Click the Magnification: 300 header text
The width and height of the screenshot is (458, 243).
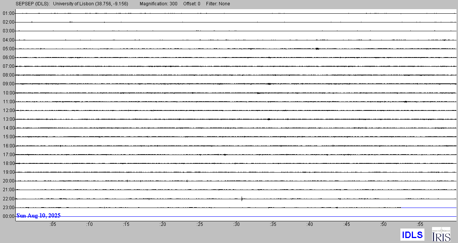pos(159,4)
